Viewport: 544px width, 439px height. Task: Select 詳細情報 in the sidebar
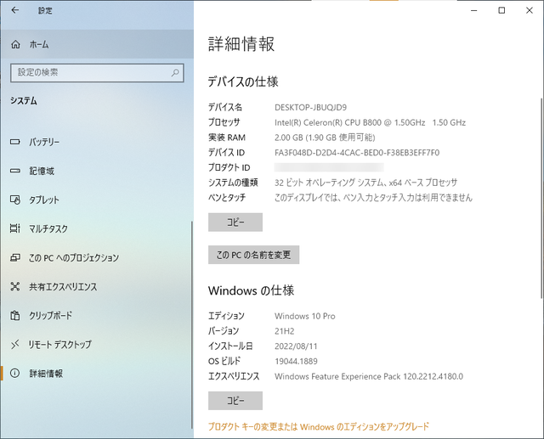tap(96, 373)
